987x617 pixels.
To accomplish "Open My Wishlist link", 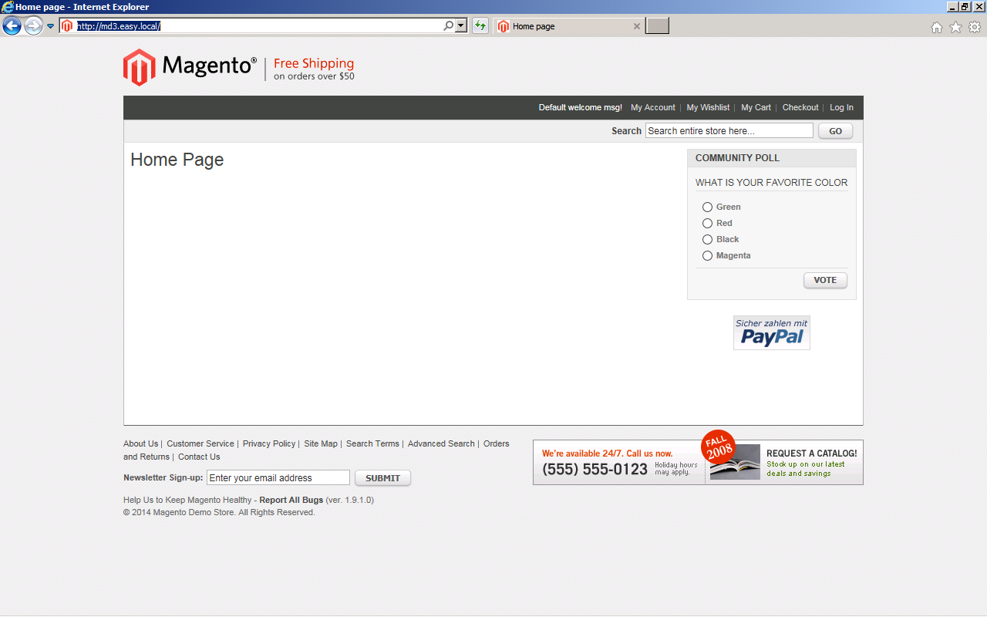I will coord(708,107).
